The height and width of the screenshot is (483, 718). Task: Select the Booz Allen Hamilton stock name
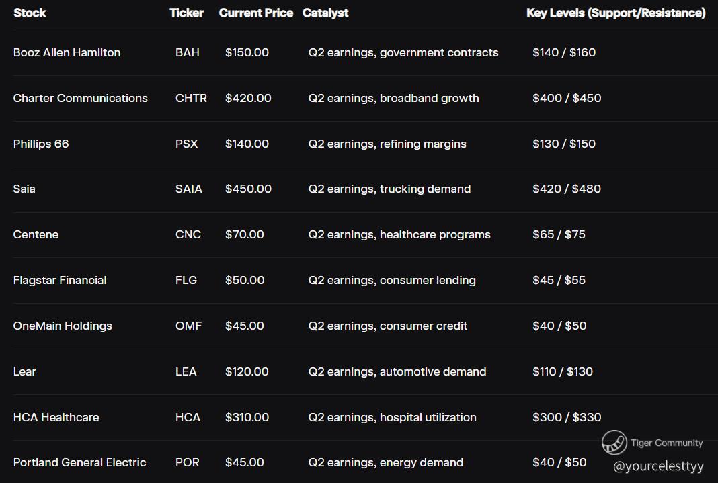coord(67,52)
